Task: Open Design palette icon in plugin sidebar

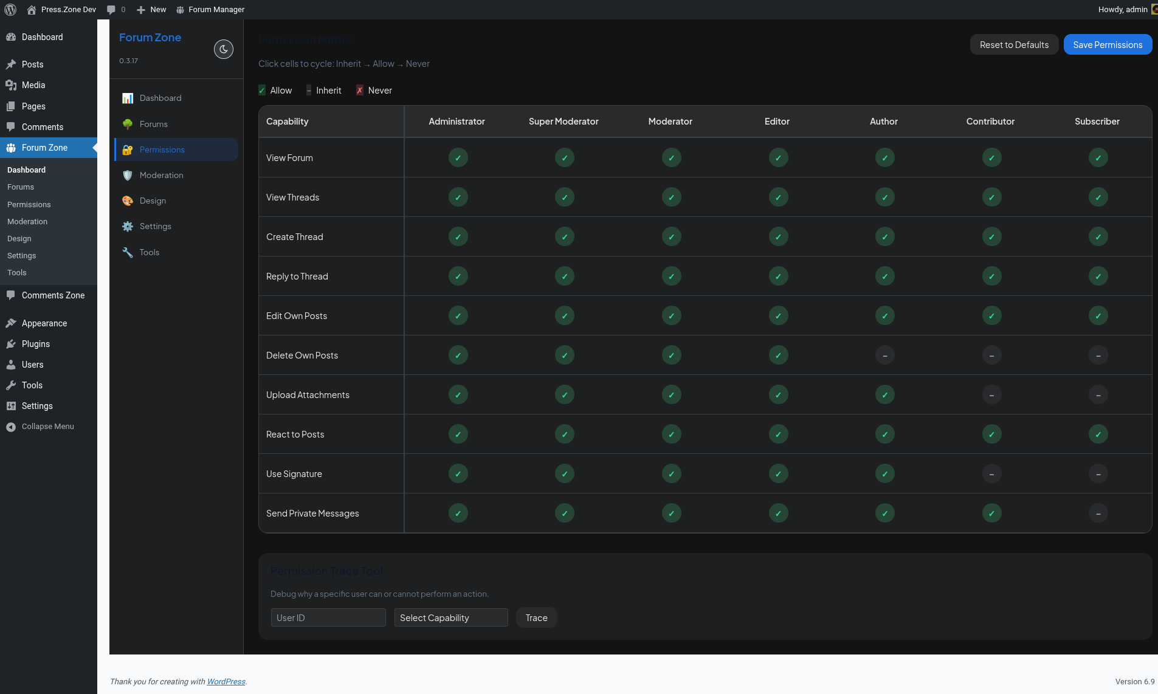Action: tap(128, 201)
